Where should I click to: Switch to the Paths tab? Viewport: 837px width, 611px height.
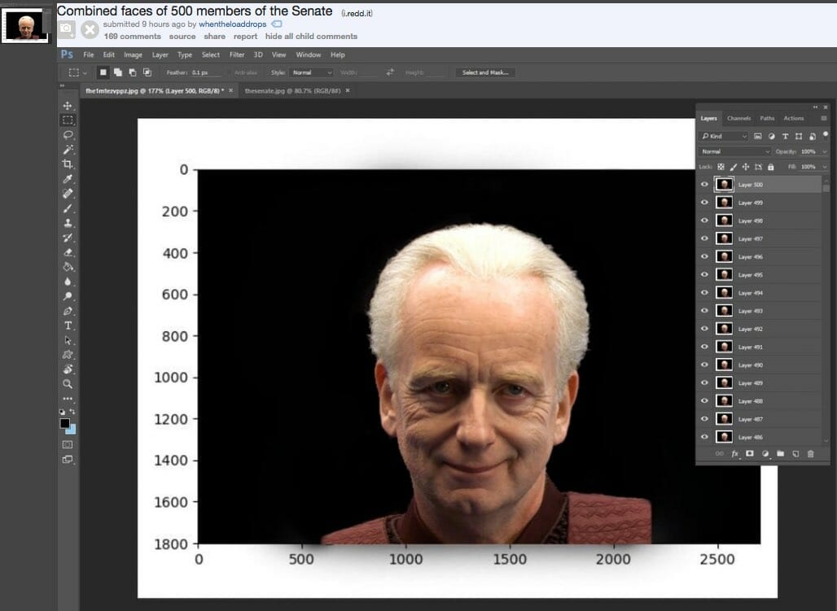tap(767, 119)
